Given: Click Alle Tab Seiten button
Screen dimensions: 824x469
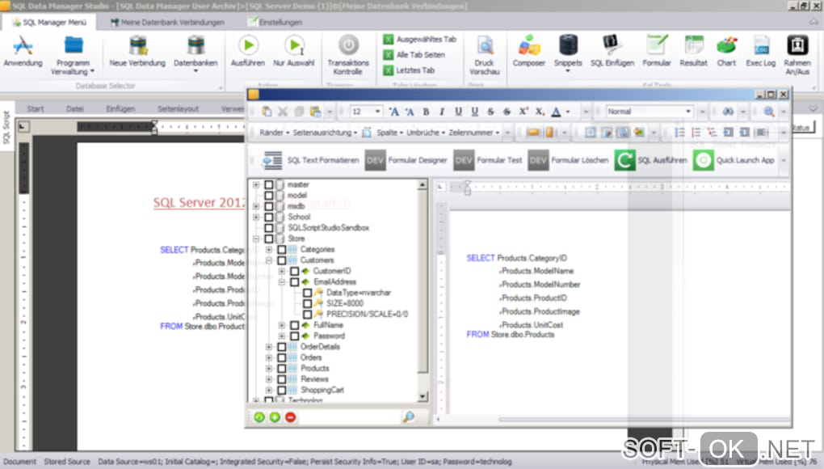Looking at the screenshot, I should point(414,55).
